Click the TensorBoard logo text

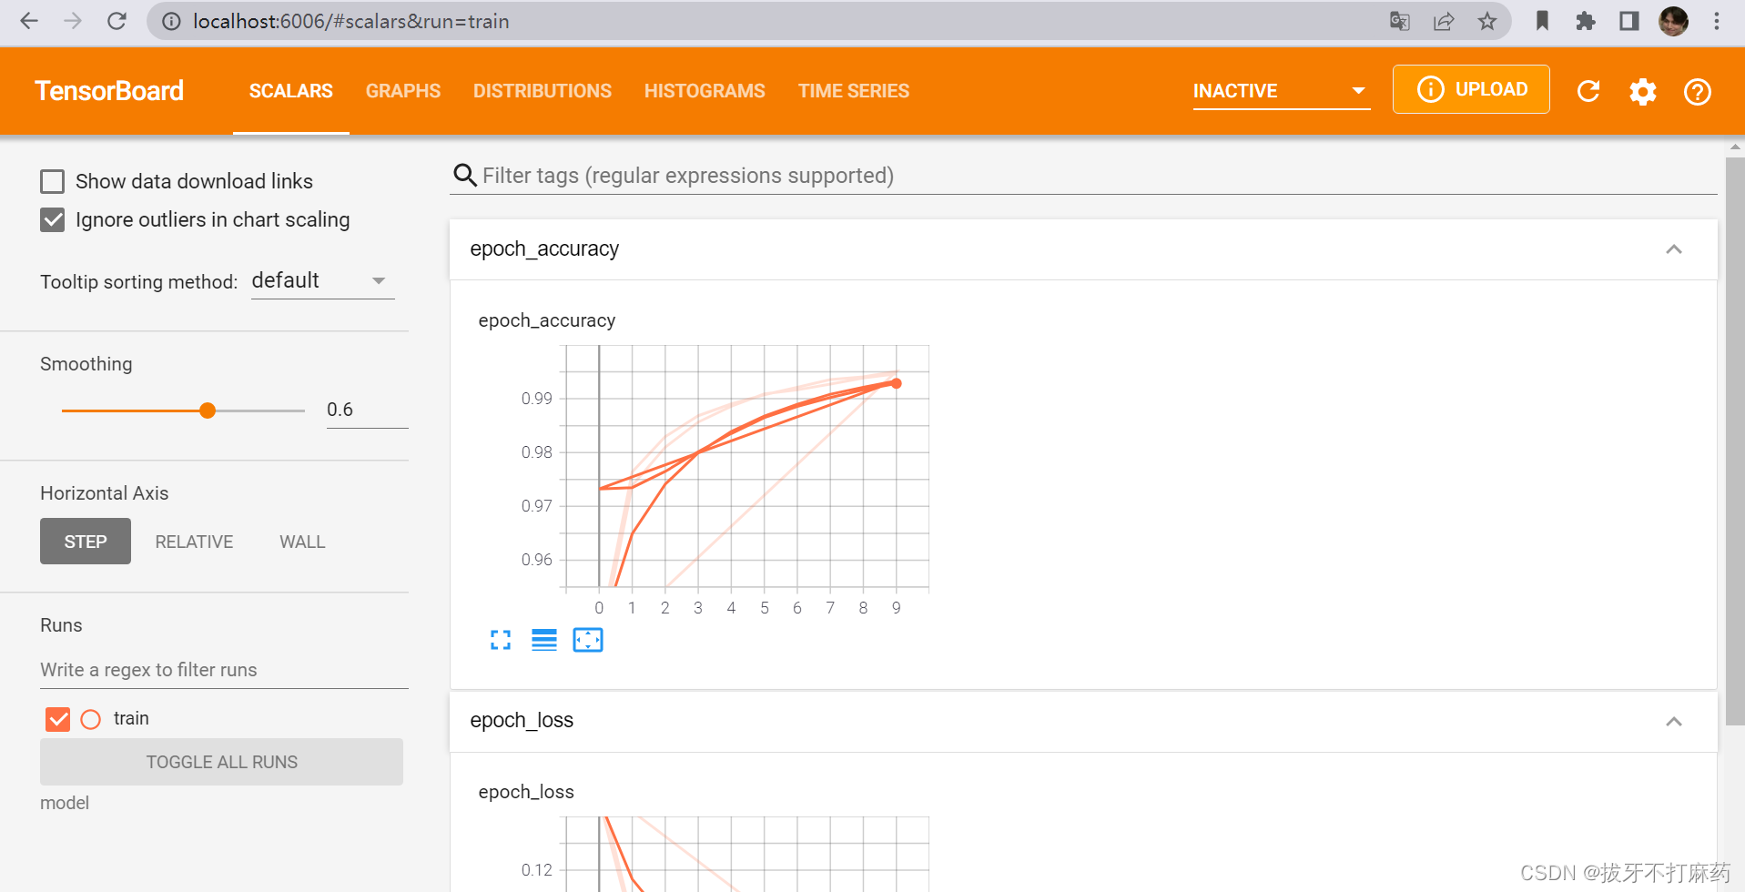click(x=109, y=91)
